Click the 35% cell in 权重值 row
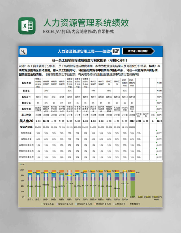The image size is (181, 233). pyautogui.click(x=46, y=91)
